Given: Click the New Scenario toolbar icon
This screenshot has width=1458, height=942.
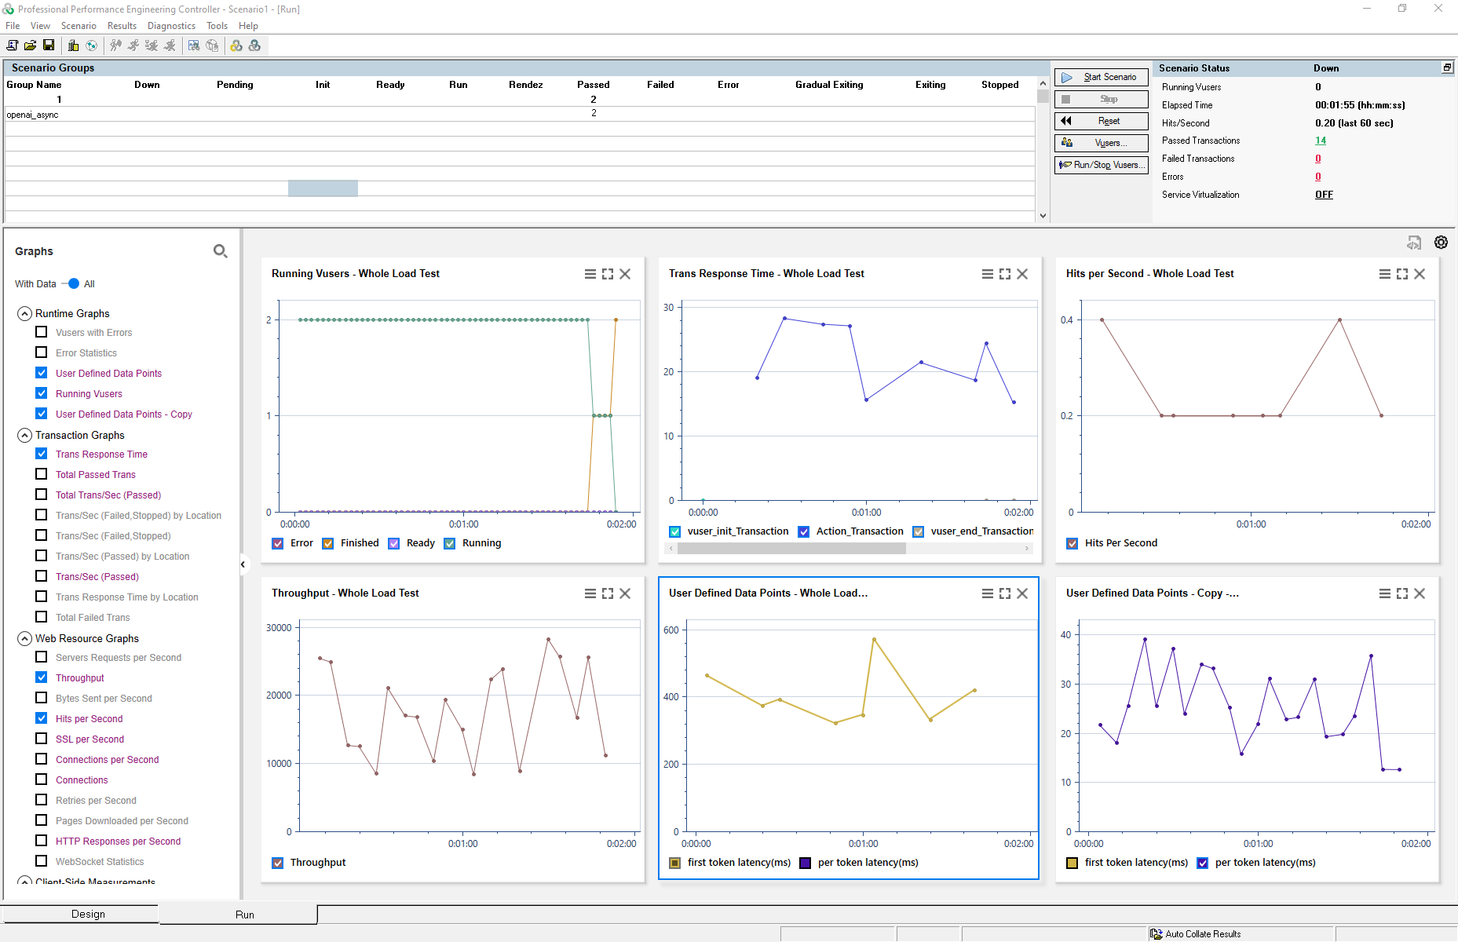Looking at the screenshot, I should [13, 46].
